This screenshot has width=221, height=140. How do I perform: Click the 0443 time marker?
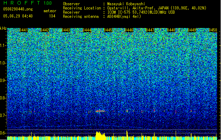66,30
